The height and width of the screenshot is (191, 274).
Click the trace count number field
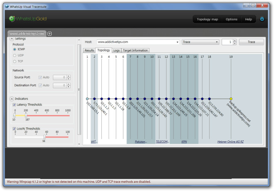click(x=228, y=42)
